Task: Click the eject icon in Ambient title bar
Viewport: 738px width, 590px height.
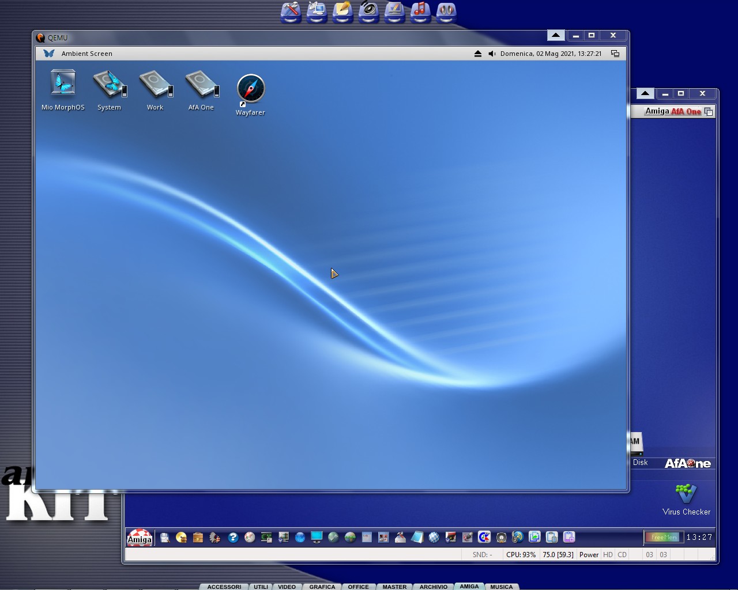Action: click(x=477, y=54)
